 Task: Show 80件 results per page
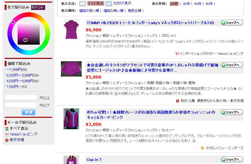coord(209,4)
